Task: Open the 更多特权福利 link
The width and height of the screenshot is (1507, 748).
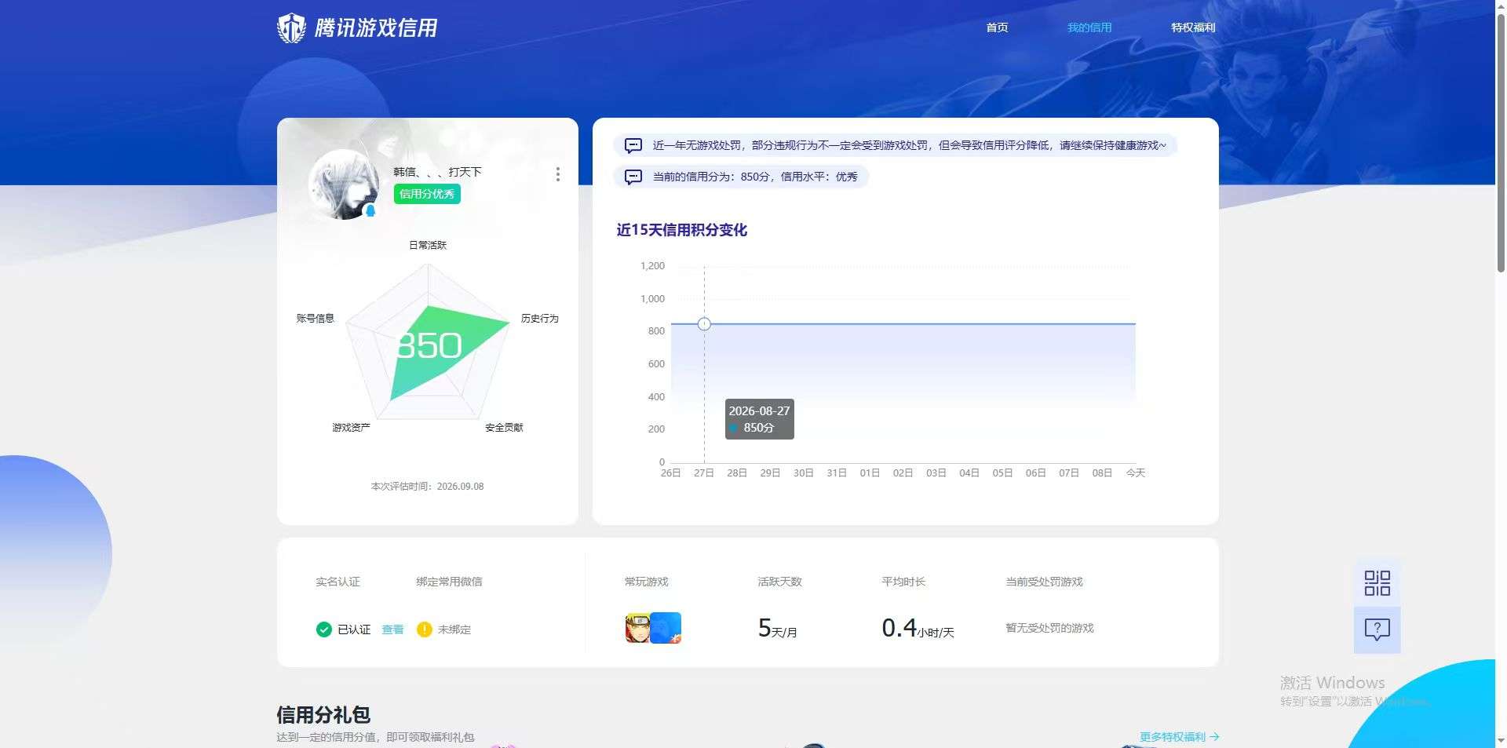Action: click(1179, 737)
